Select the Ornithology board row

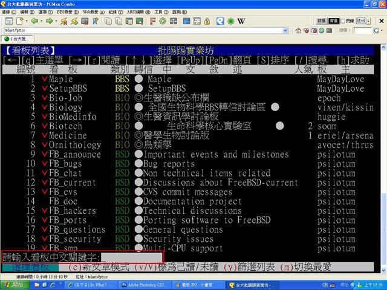(188, 145)
